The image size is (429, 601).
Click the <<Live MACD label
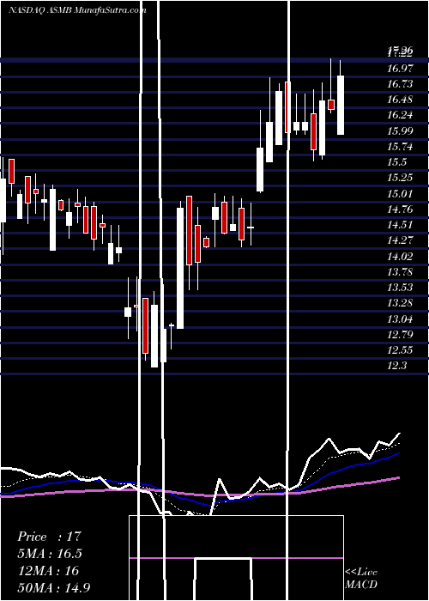tap(361, 578)
